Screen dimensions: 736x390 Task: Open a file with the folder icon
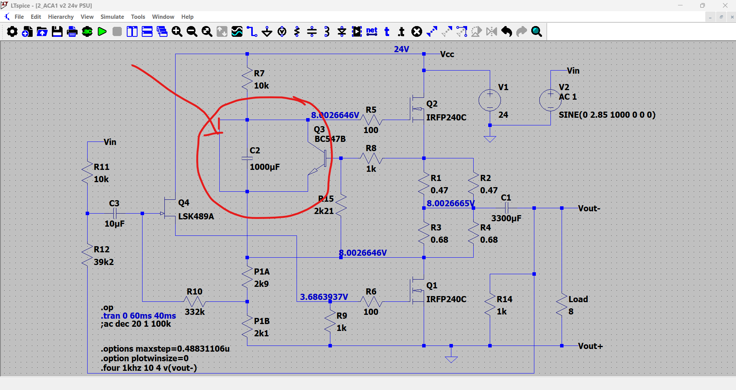tap(42, 31)
